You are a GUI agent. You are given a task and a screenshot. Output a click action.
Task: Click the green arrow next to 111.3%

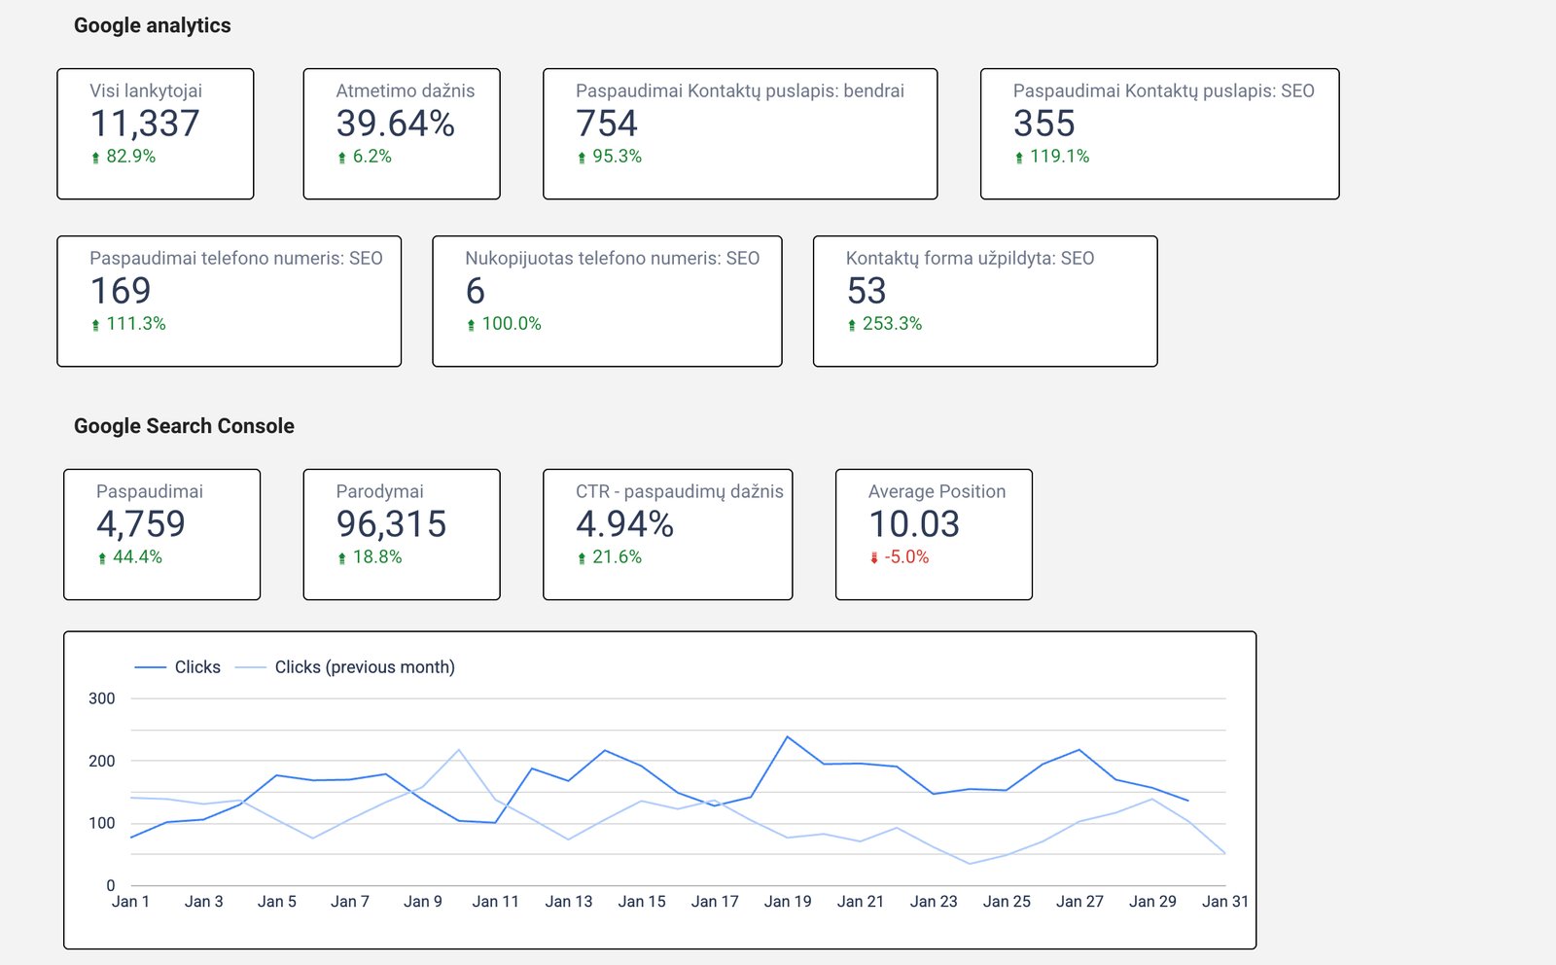tap(95, 325)
